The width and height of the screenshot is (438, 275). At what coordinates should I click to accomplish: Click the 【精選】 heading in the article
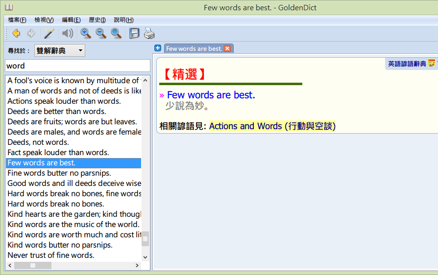[x=184, y=74]
